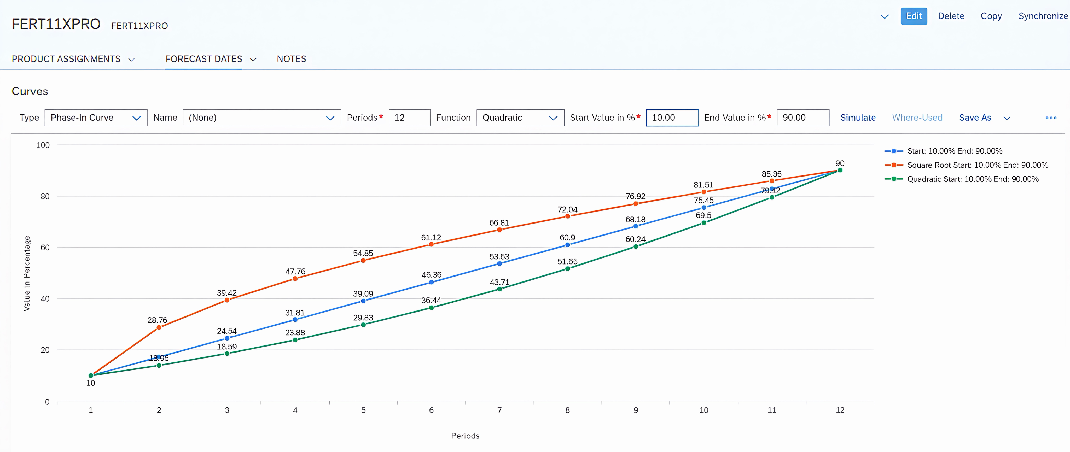Open the Notes tab

pos(291,59)
